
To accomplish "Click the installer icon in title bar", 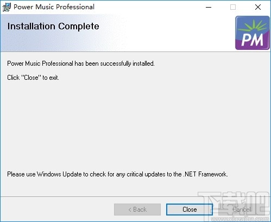I will (7, 7).
